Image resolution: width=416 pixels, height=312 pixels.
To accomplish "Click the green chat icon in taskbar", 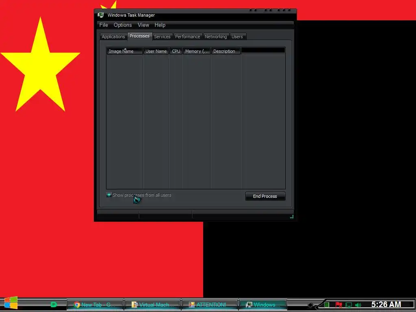I will point(54,305).
